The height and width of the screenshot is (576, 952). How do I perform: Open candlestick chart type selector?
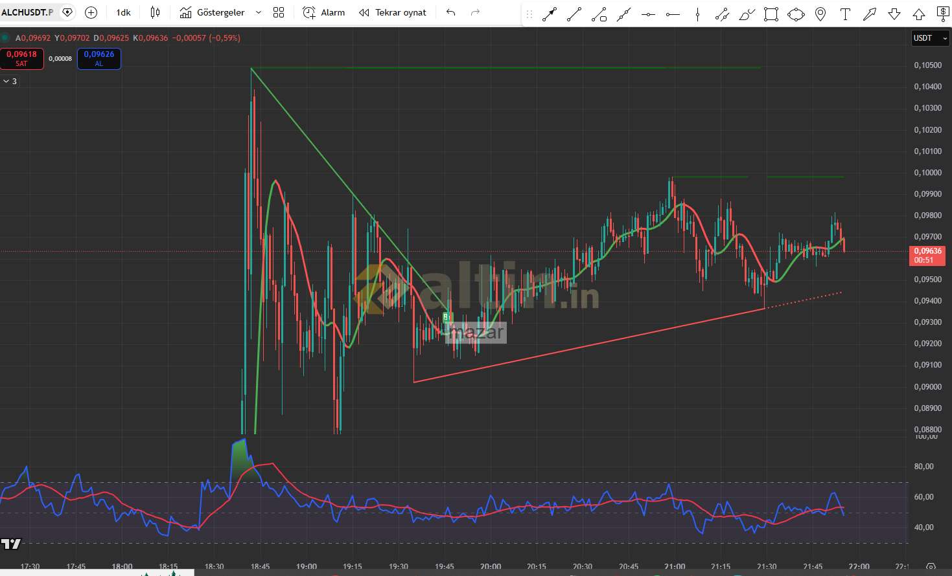tap(155, 12)
